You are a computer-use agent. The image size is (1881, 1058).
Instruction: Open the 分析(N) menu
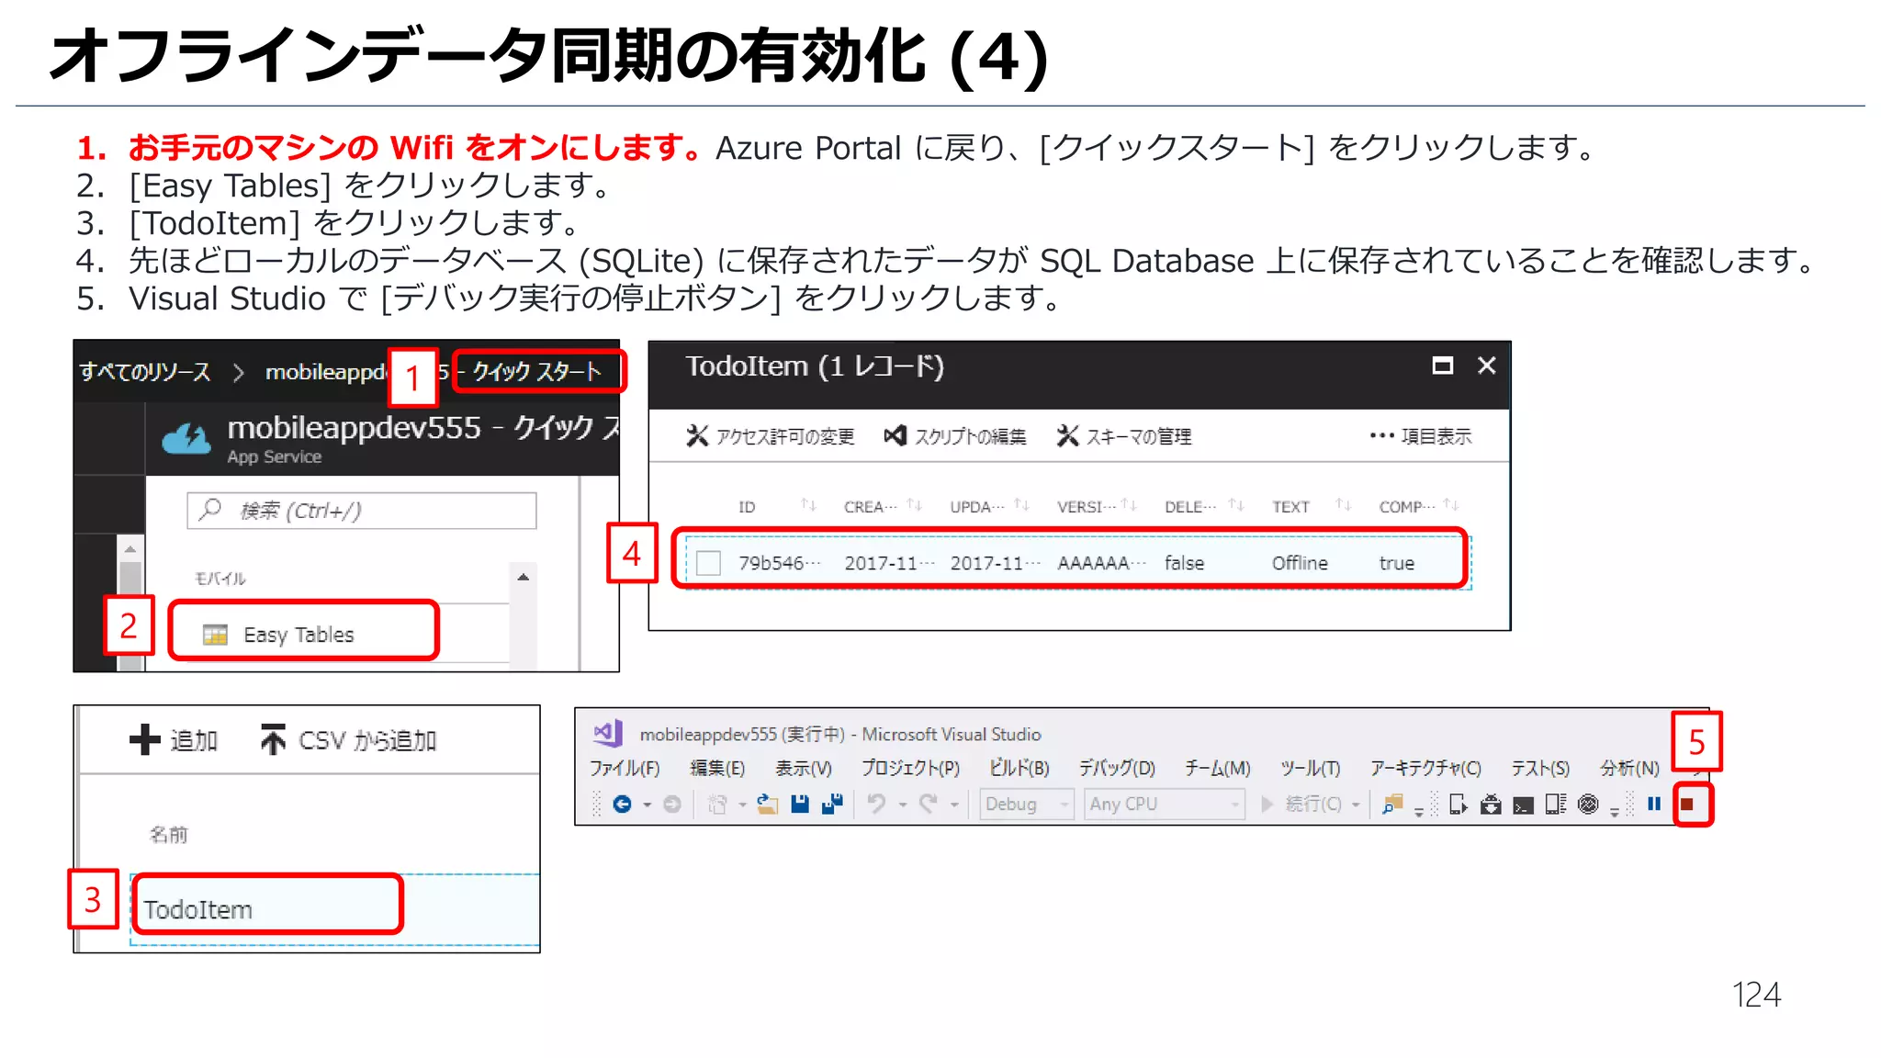click(1629, 768)
